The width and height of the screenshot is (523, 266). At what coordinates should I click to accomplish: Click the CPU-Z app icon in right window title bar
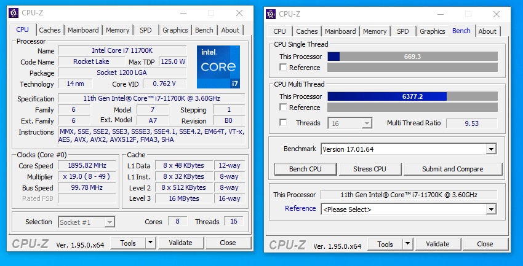point(271,14)
